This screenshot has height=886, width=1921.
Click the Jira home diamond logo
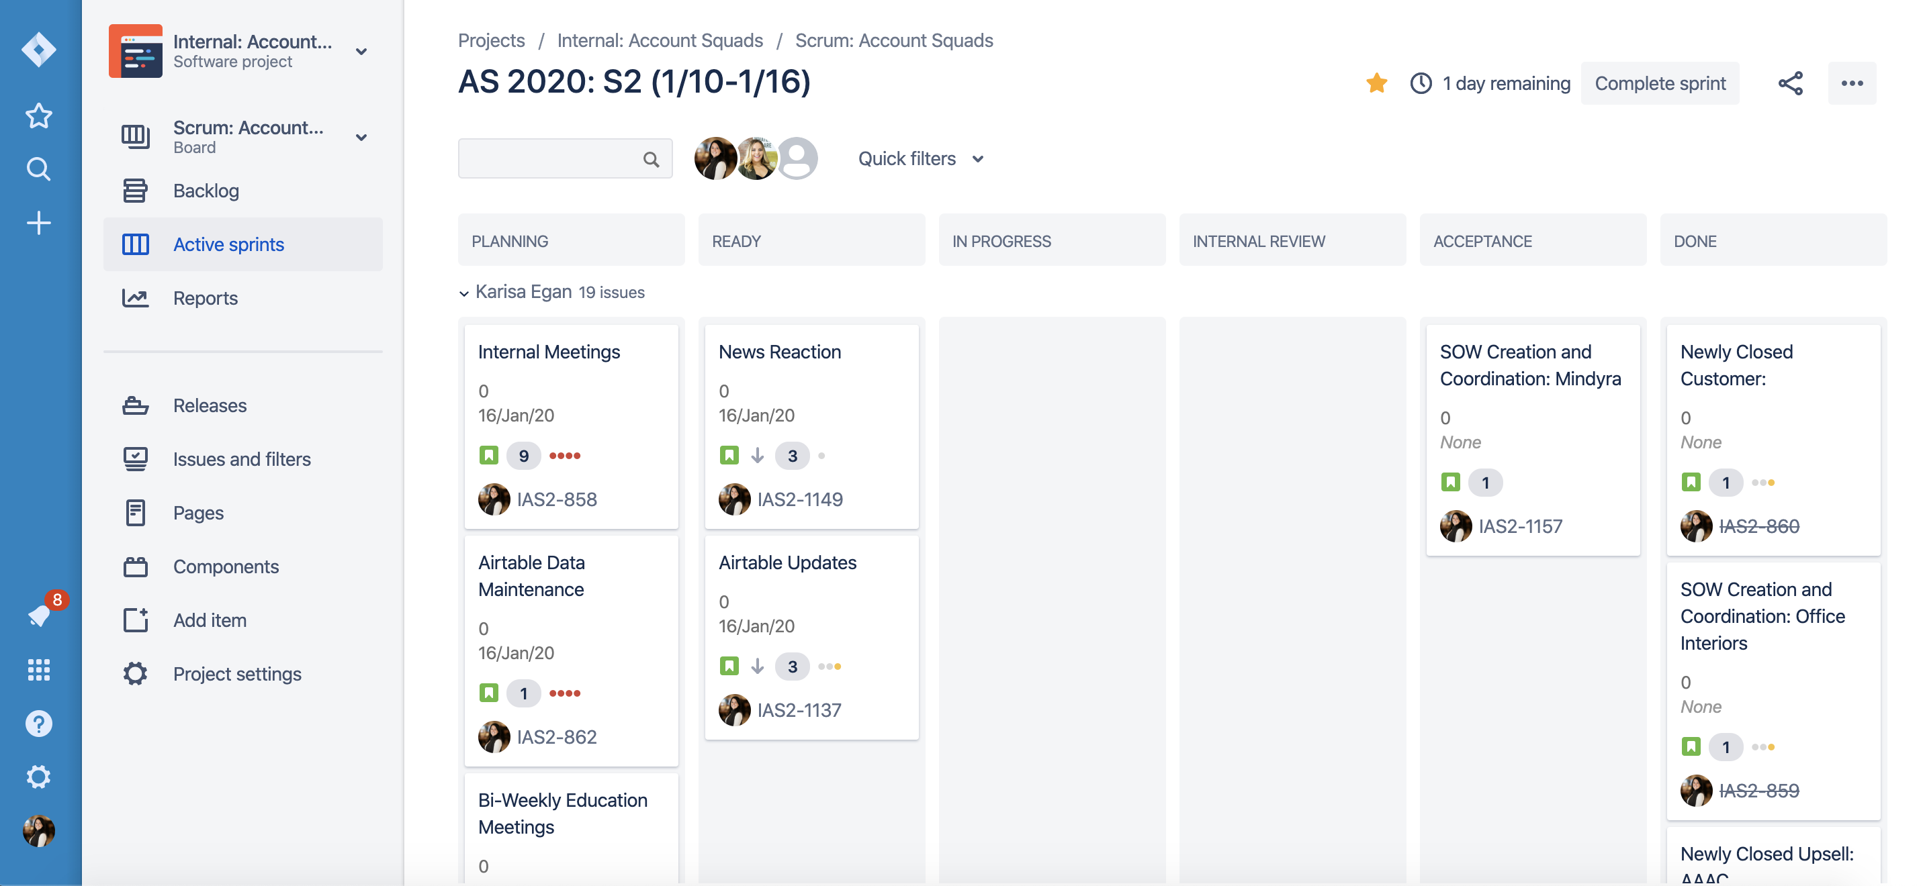[39, 50]
